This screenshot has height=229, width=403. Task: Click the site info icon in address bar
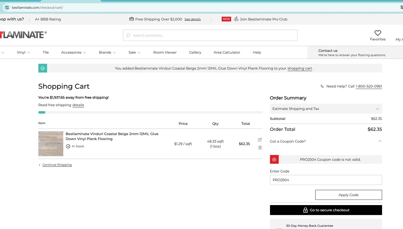pyautogui.click(x=7, y=8)
